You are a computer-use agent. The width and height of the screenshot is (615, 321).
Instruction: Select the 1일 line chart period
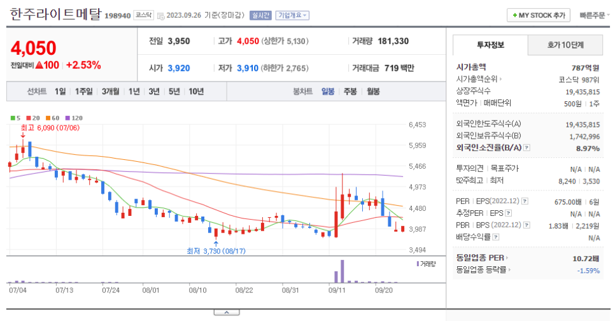click(60, 92)
